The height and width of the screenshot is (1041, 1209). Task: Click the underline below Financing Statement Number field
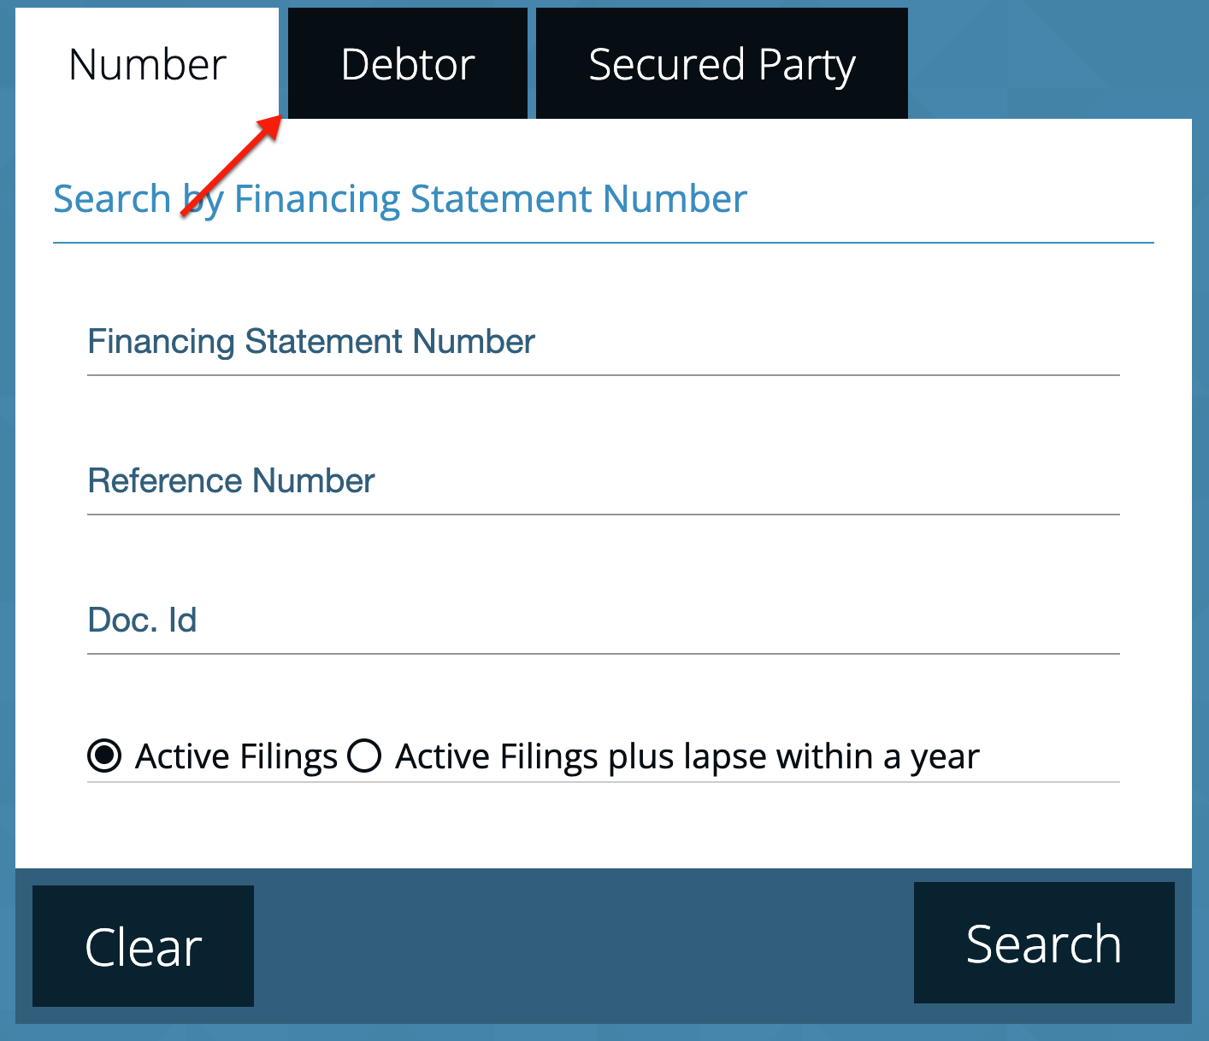pyautogui.click(x=604, y=375)
